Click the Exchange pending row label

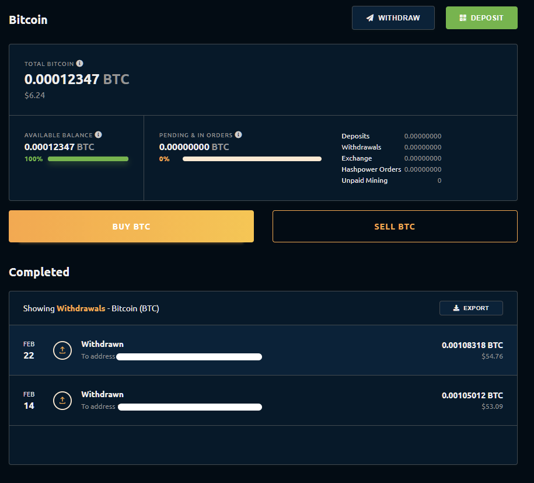point(357,158)
